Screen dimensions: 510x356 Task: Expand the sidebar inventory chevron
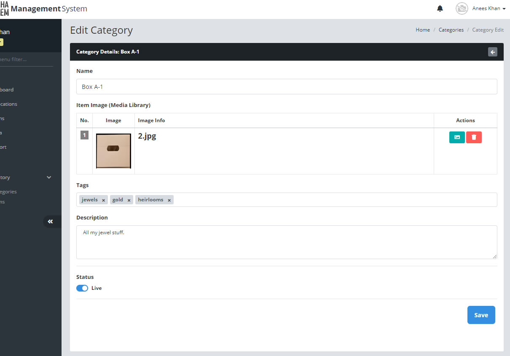pyautogui.click(x=49, y=177)
